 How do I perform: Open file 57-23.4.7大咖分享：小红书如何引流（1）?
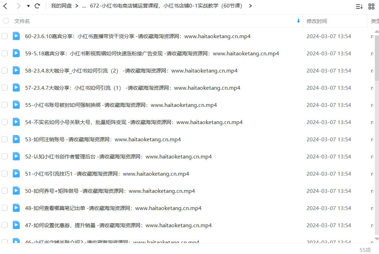pos(133,88)
